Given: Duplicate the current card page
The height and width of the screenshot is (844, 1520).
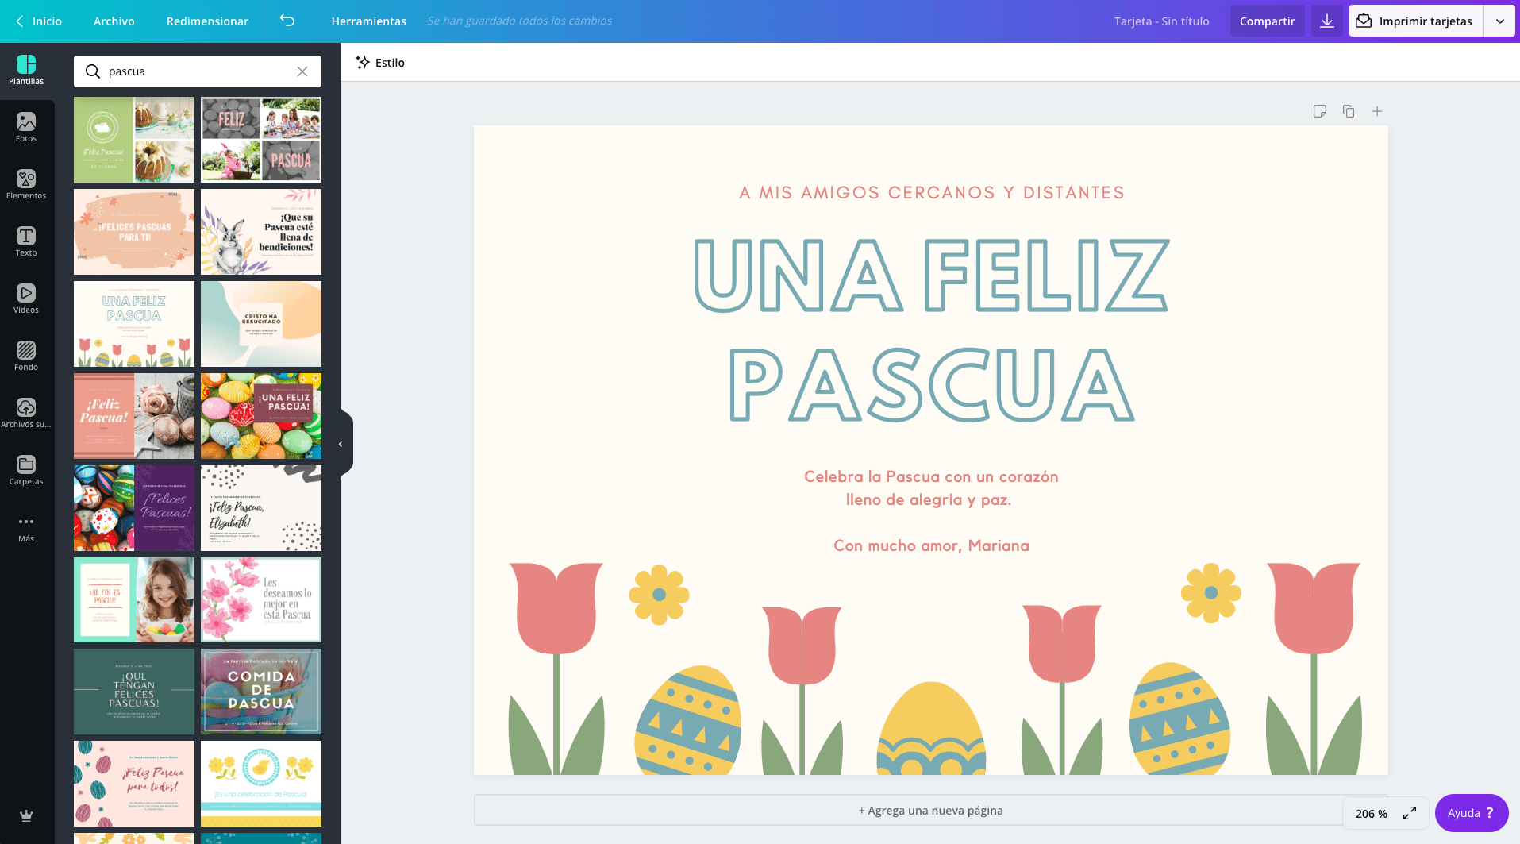Looking at the screenshot, I should [1348, 111].
